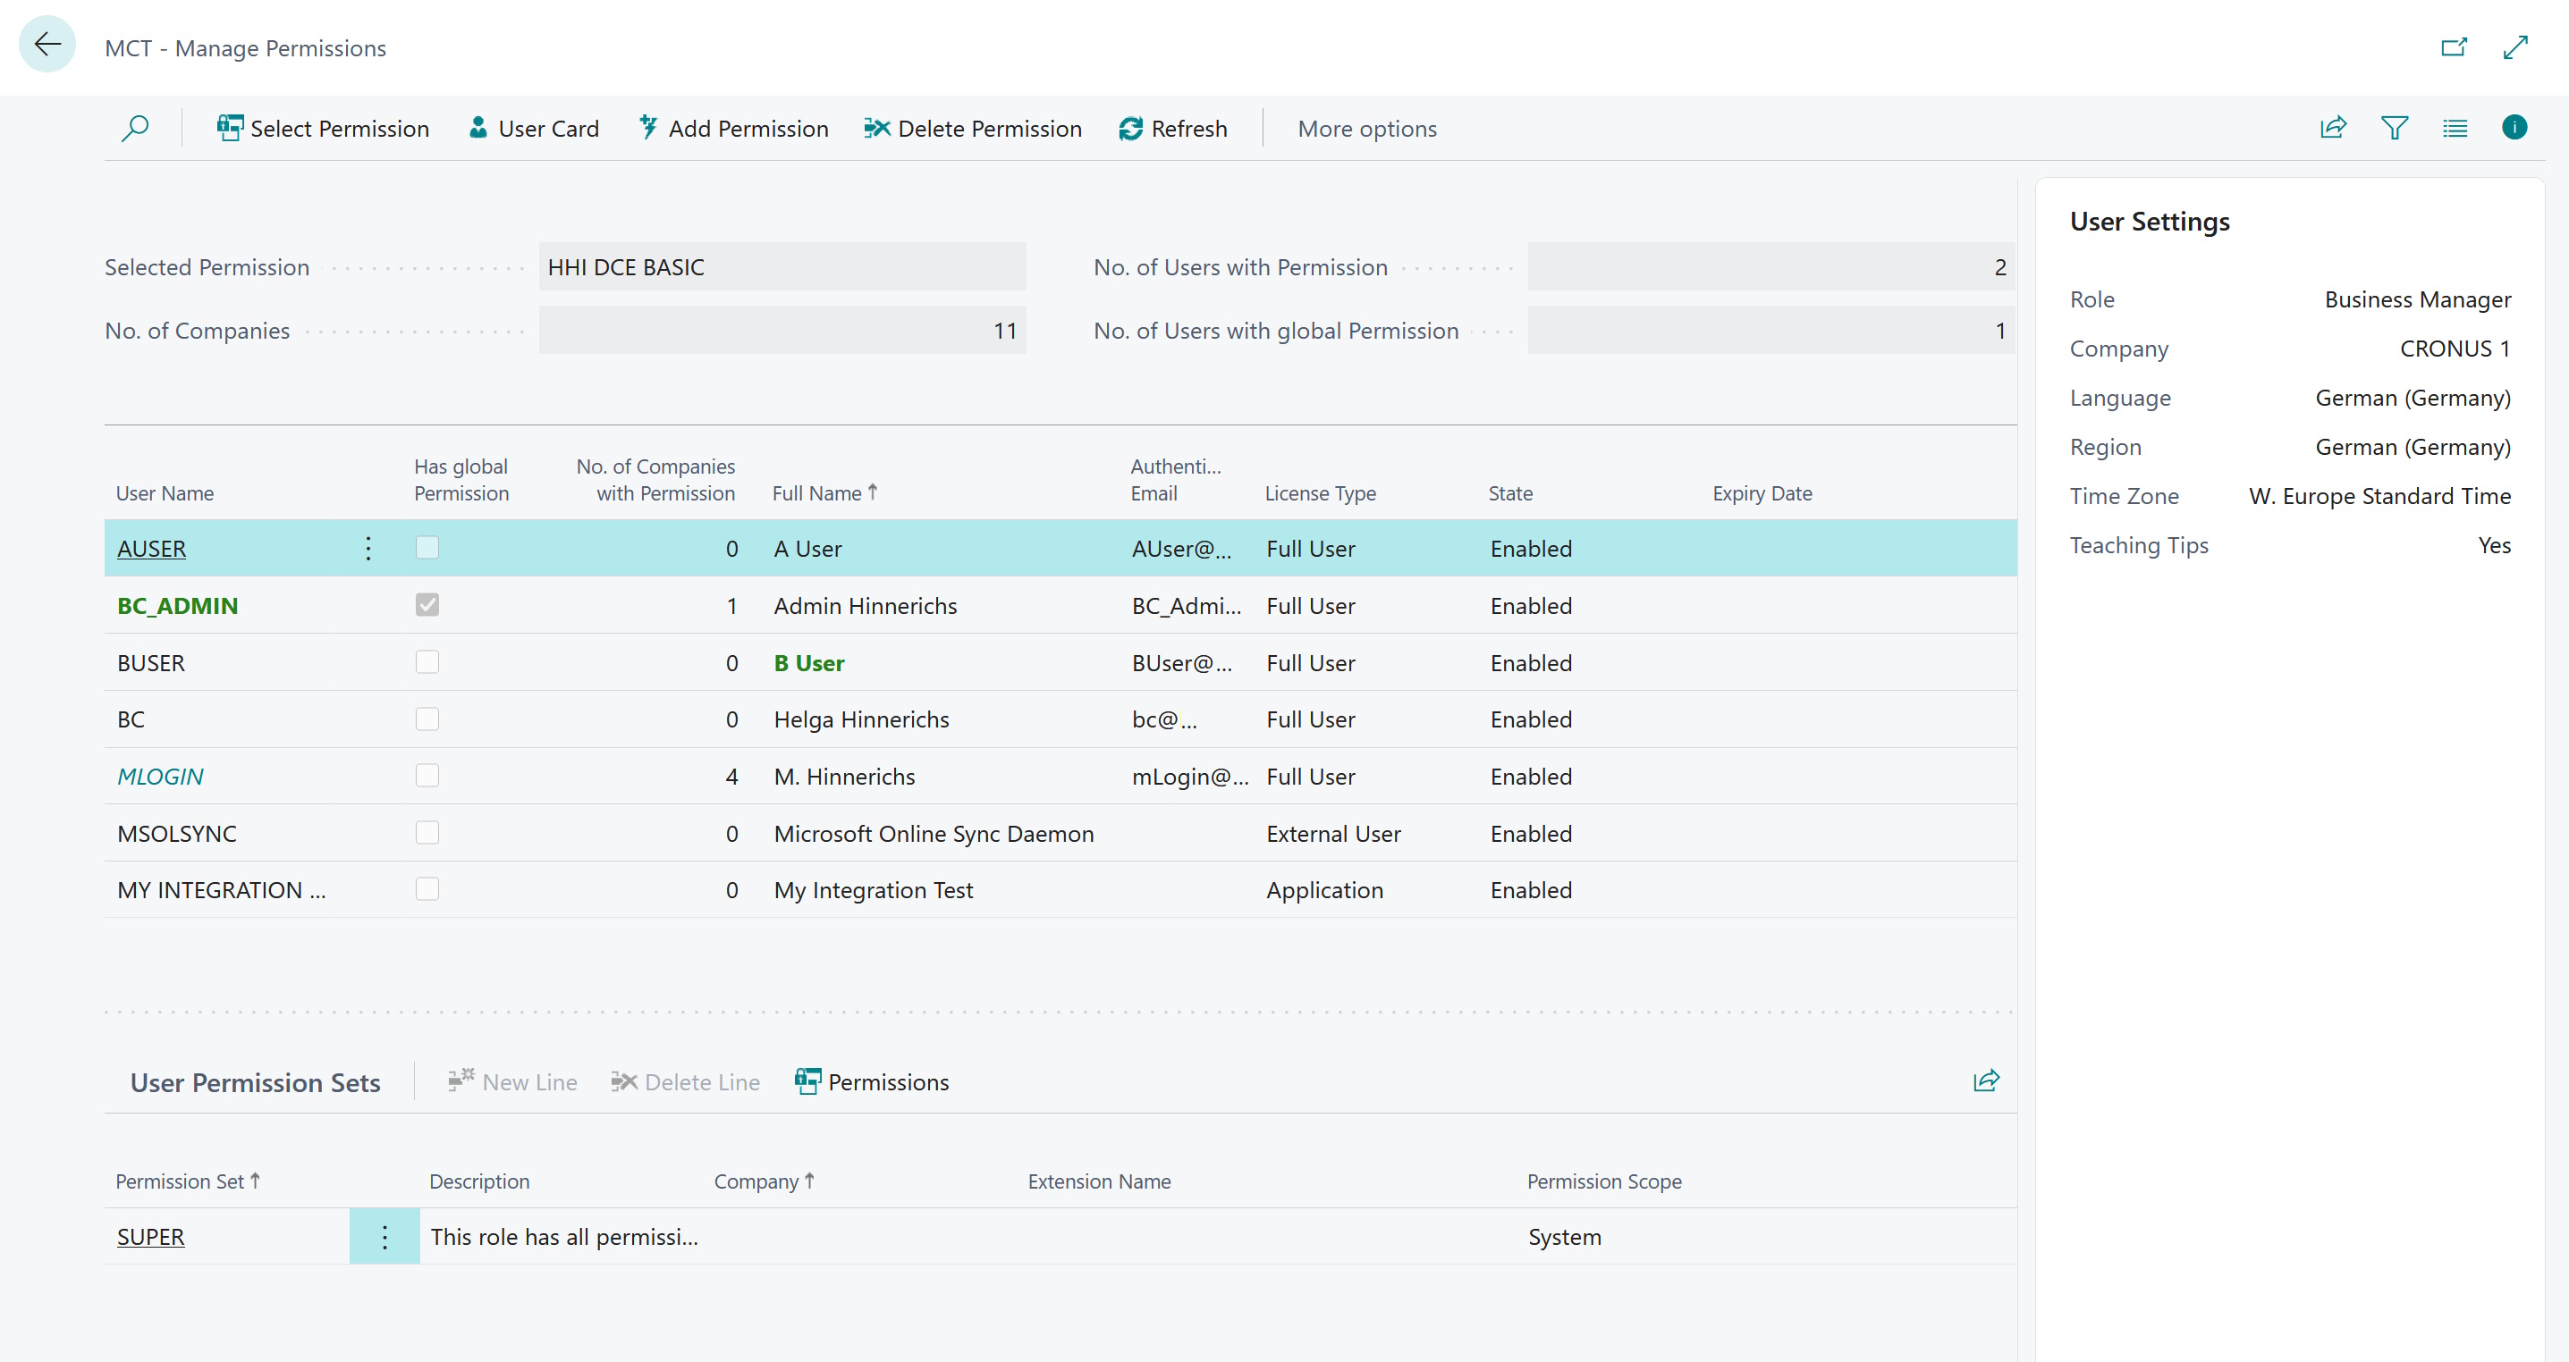The image size is (2569, 1362).
Task: Click mLogin@... email cell
Action: coord(1190,777)
